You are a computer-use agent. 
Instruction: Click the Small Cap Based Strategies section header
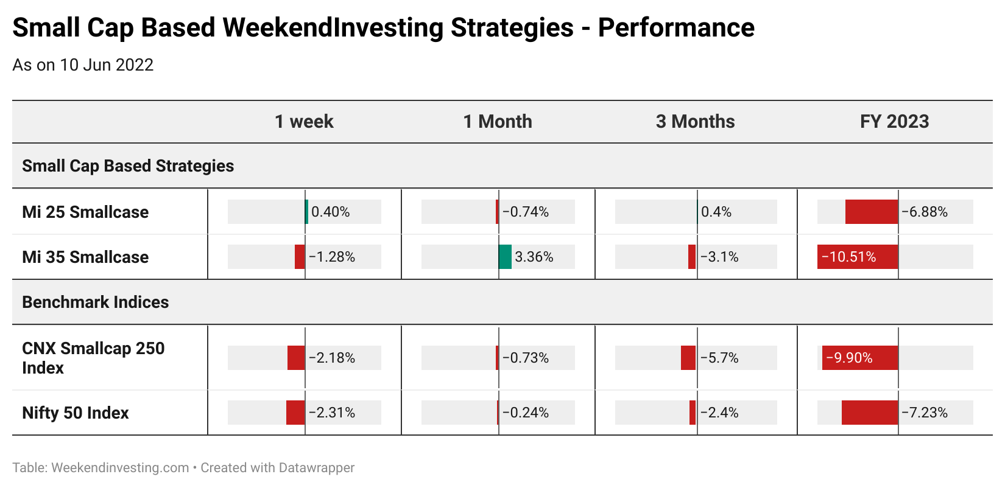tap(128, 166)
